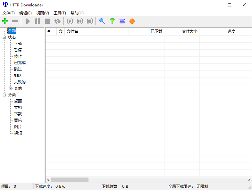Collapse the 状态 tree node
252x190 pixels.
click(4, 37)
